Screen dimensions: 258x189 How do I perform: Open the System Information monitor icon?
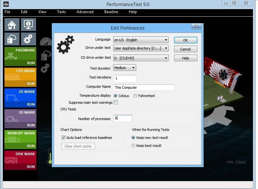pos(28,25)
